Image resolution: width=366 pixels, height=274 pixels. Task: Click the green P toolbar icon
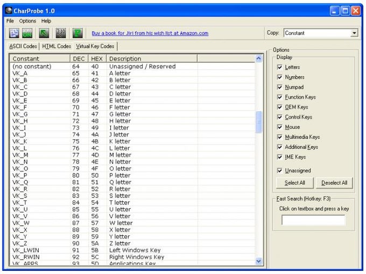click(78, 33)
